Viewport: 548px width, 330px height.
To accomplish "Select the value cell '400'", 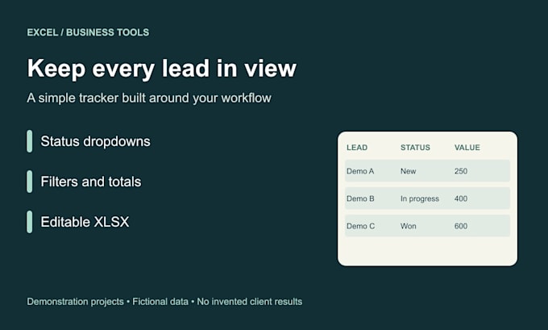I will point(461,198).
